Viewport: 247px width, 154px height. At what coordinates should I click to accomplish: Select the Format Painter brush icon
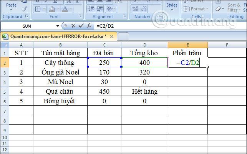click(x=24, y=9)
